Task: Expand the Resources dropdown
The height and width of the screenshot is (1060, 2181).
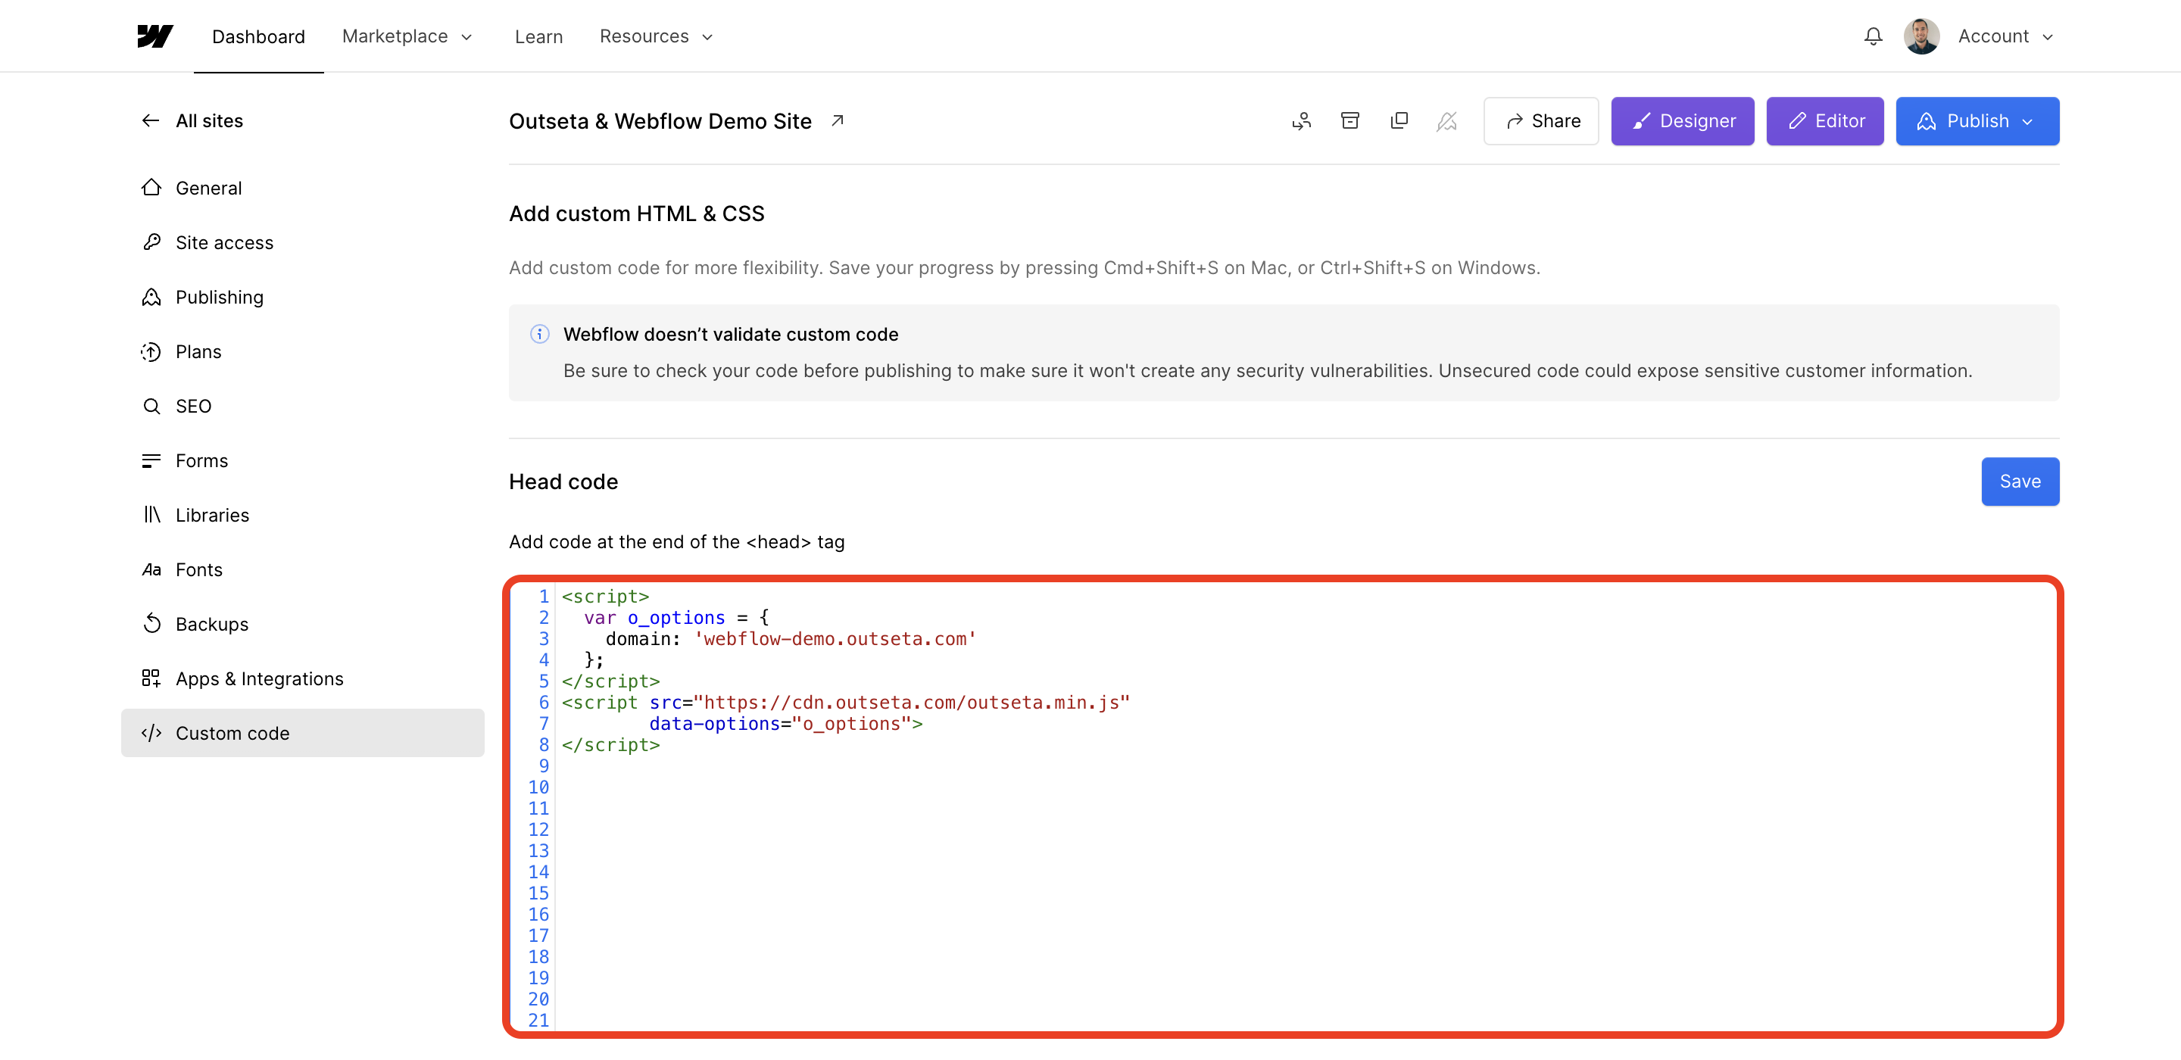Action: [656, 36]
